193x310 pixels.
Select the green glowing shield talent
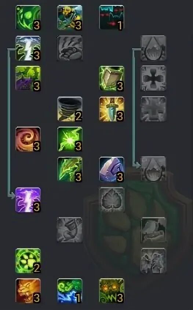coord(112,78)
